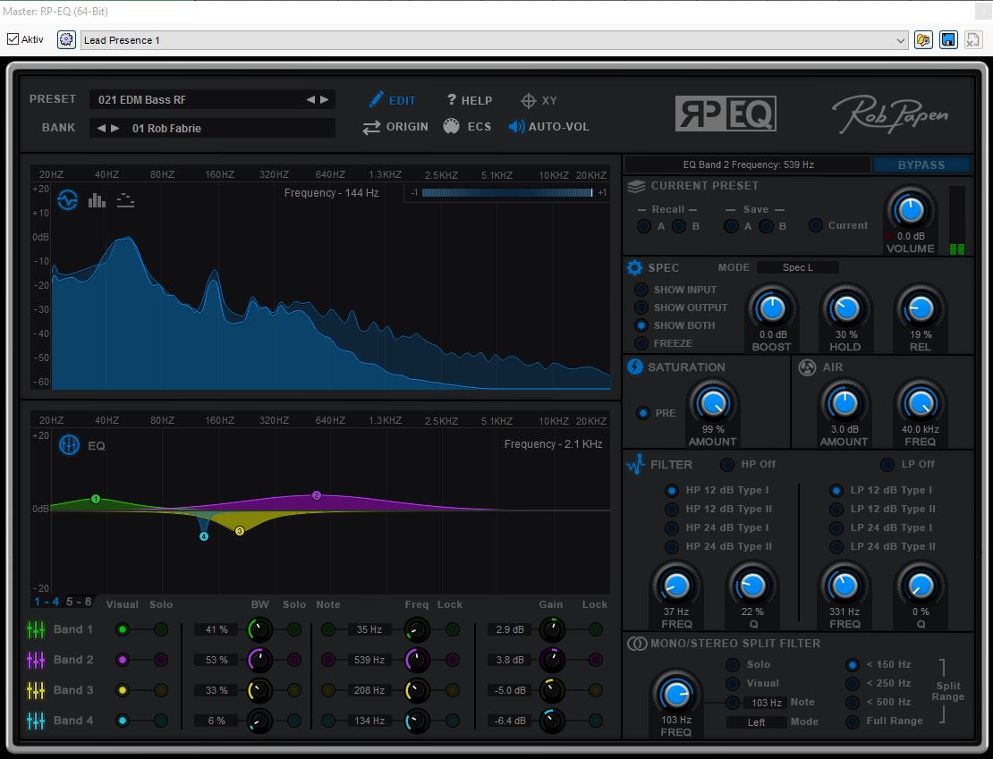Go to next bank arrow
993x759 pixels.
click(115, 128)
